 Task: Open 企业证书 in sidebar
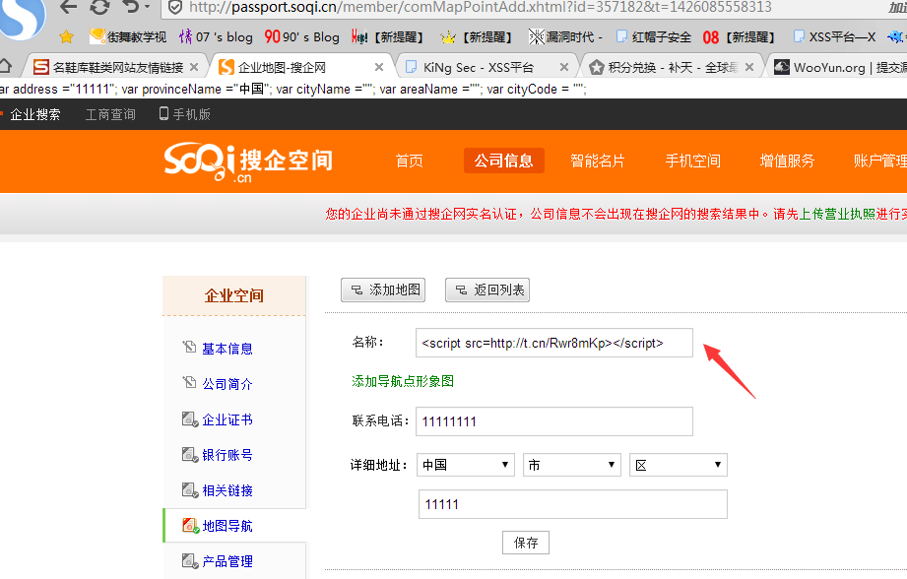point(227,419)
